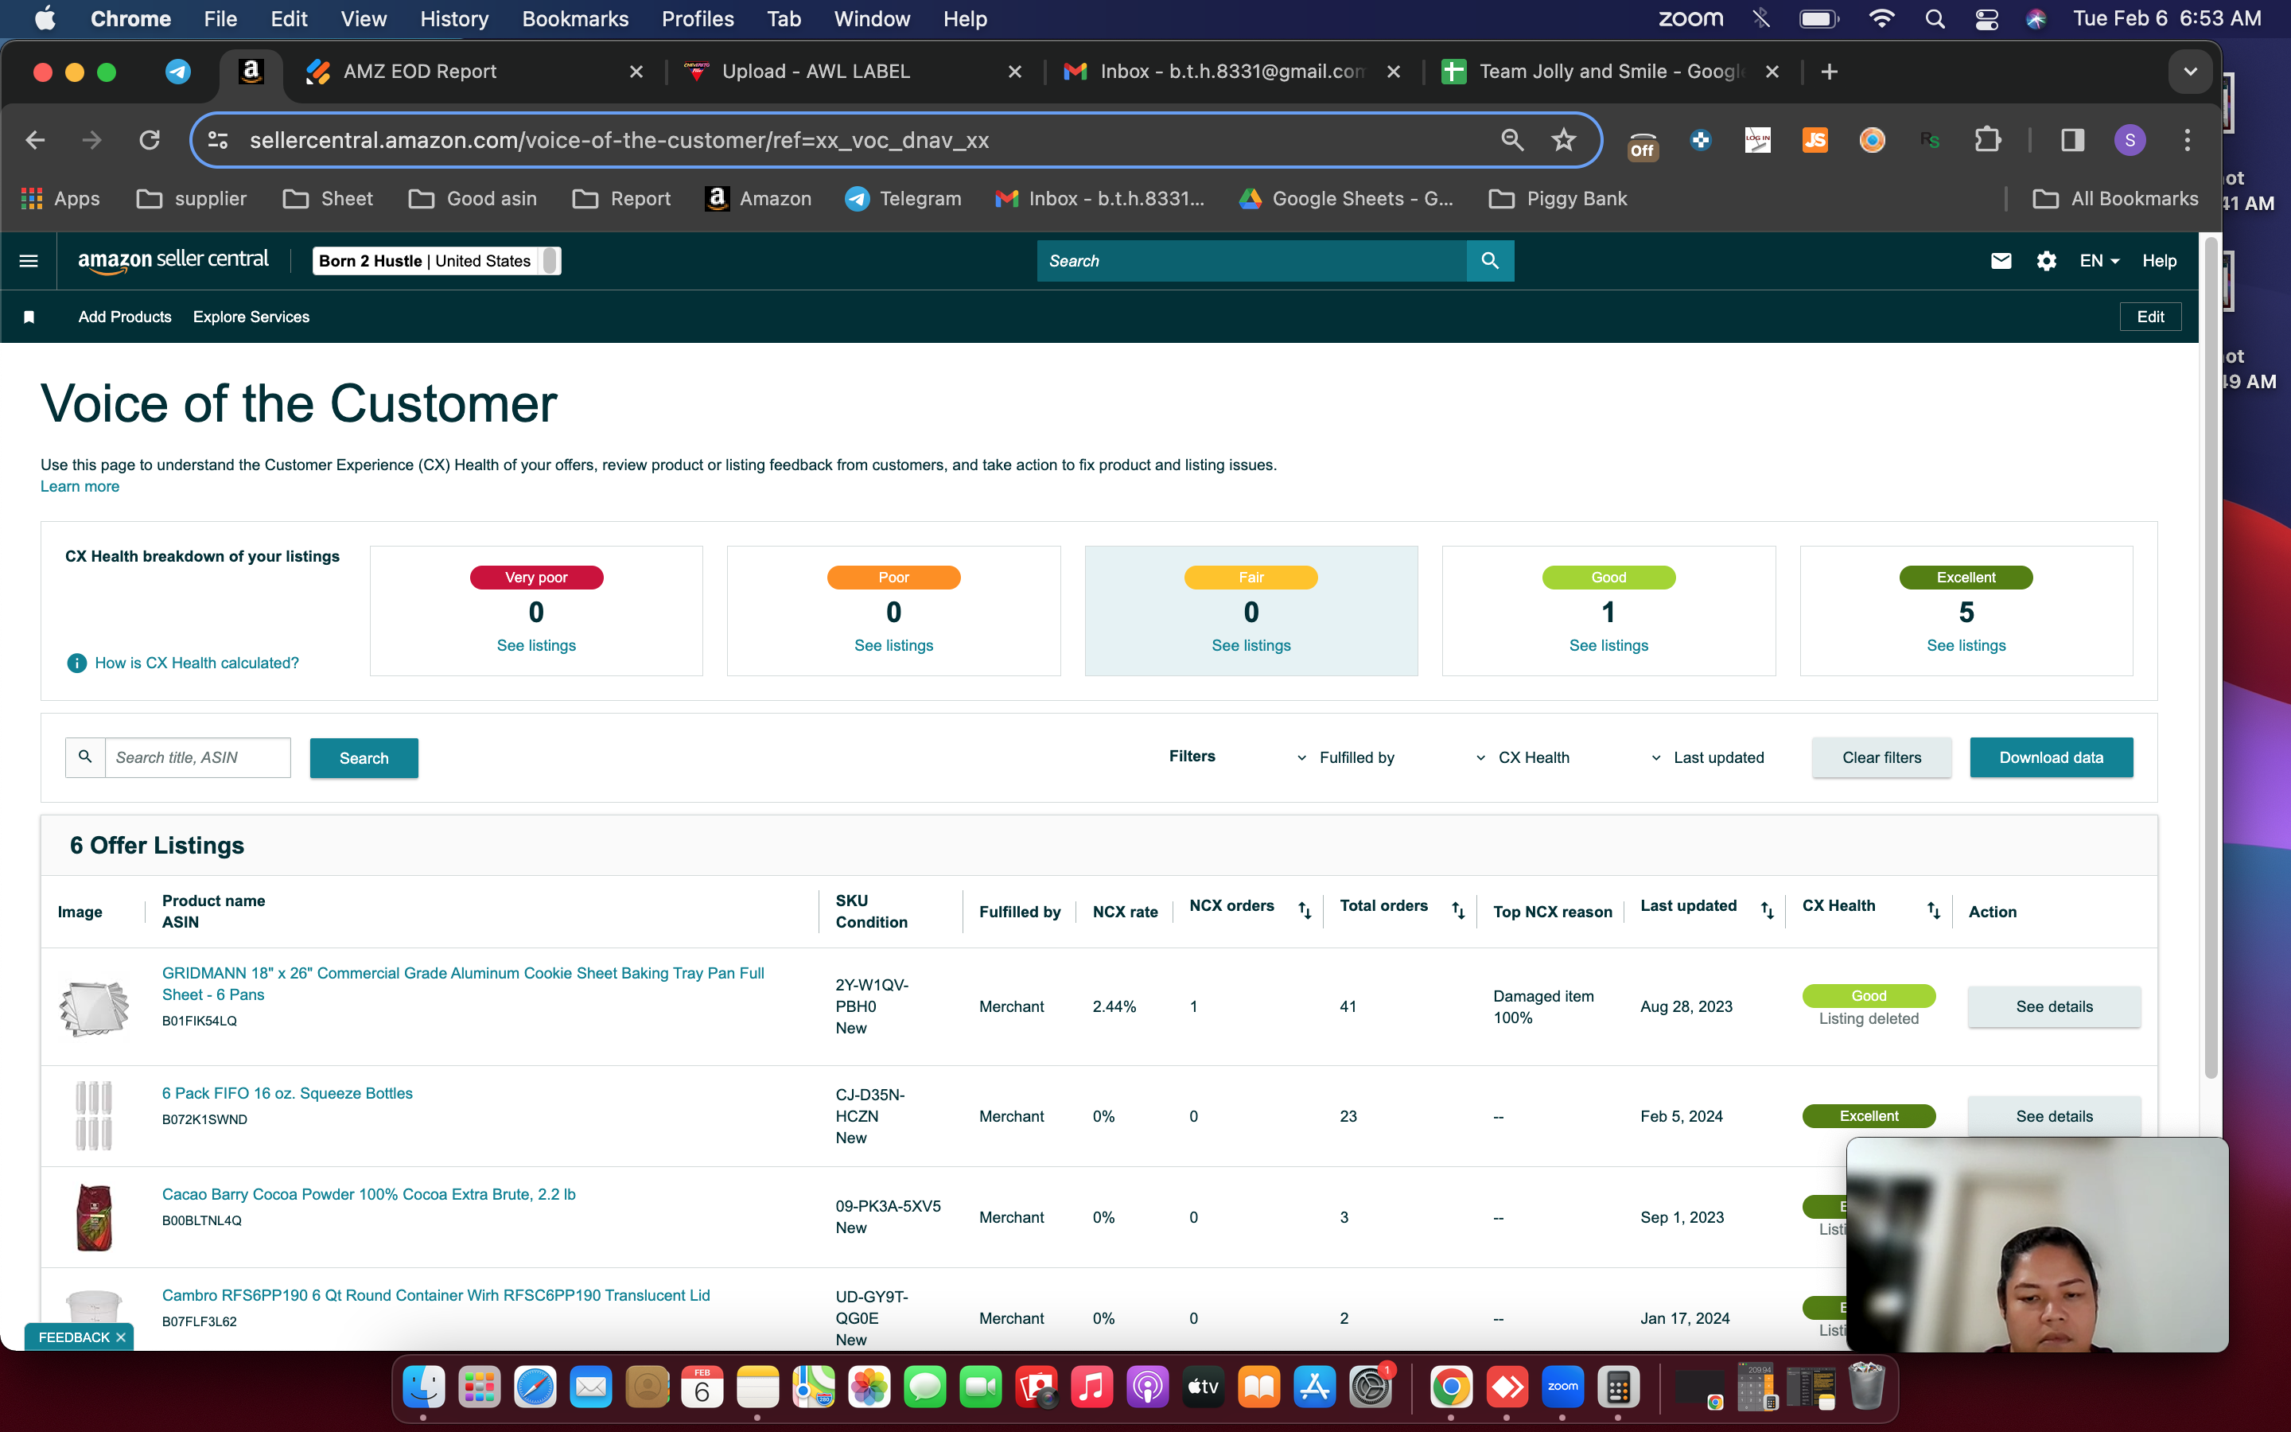Screen dimensions: 2291x1432
Task: Open a new Chrome tab with plus
Action: click(1829, 72)
